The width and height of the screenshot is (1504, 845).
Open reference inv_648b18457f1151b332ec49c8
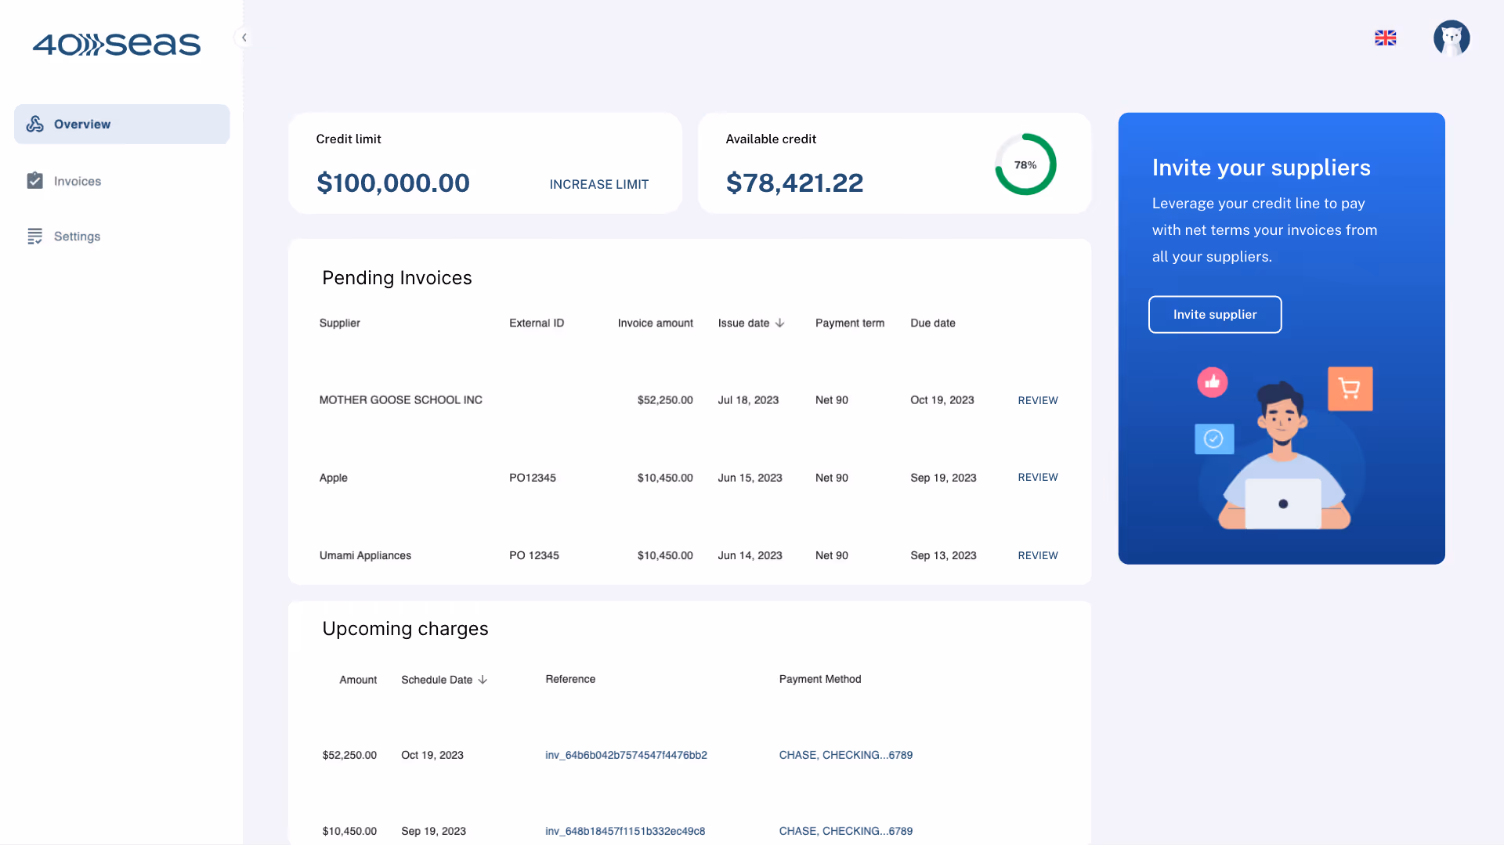coord(625,831)
